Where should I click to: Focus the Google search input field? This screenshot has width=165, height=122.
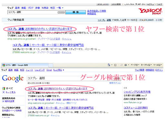(x=70, y=78)
